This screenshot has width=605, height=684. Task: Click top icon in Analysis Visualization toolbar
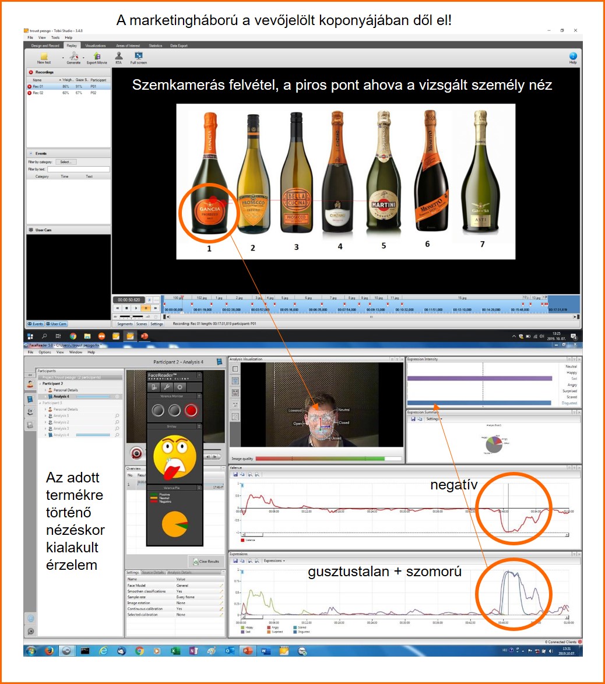click(235, 369)
